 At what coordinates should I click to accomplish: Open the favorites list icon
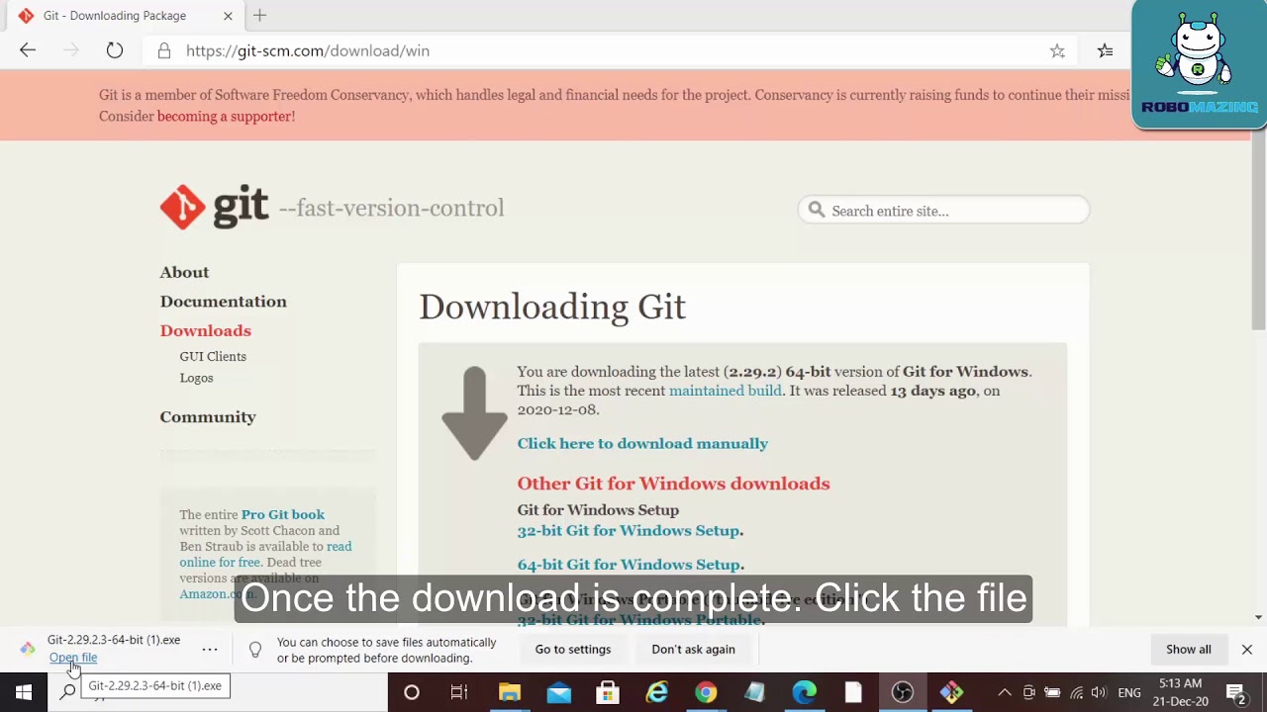point(1105,50)
